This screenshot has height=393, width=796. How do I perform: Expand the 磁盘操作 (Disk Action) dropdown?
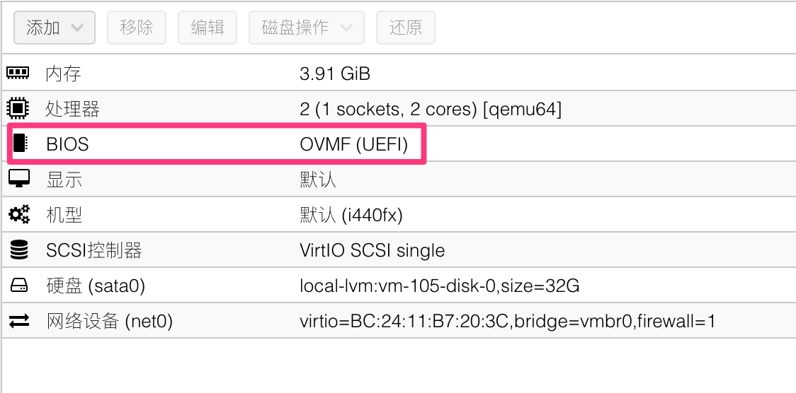pyautogui.click(x=306, y=28)
